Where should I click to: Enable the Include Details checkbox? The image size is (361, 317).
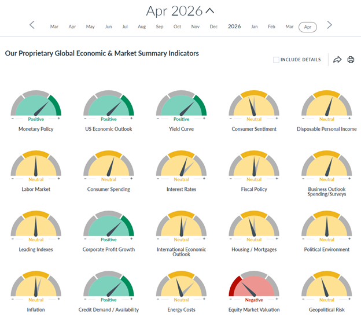(277, 60)
